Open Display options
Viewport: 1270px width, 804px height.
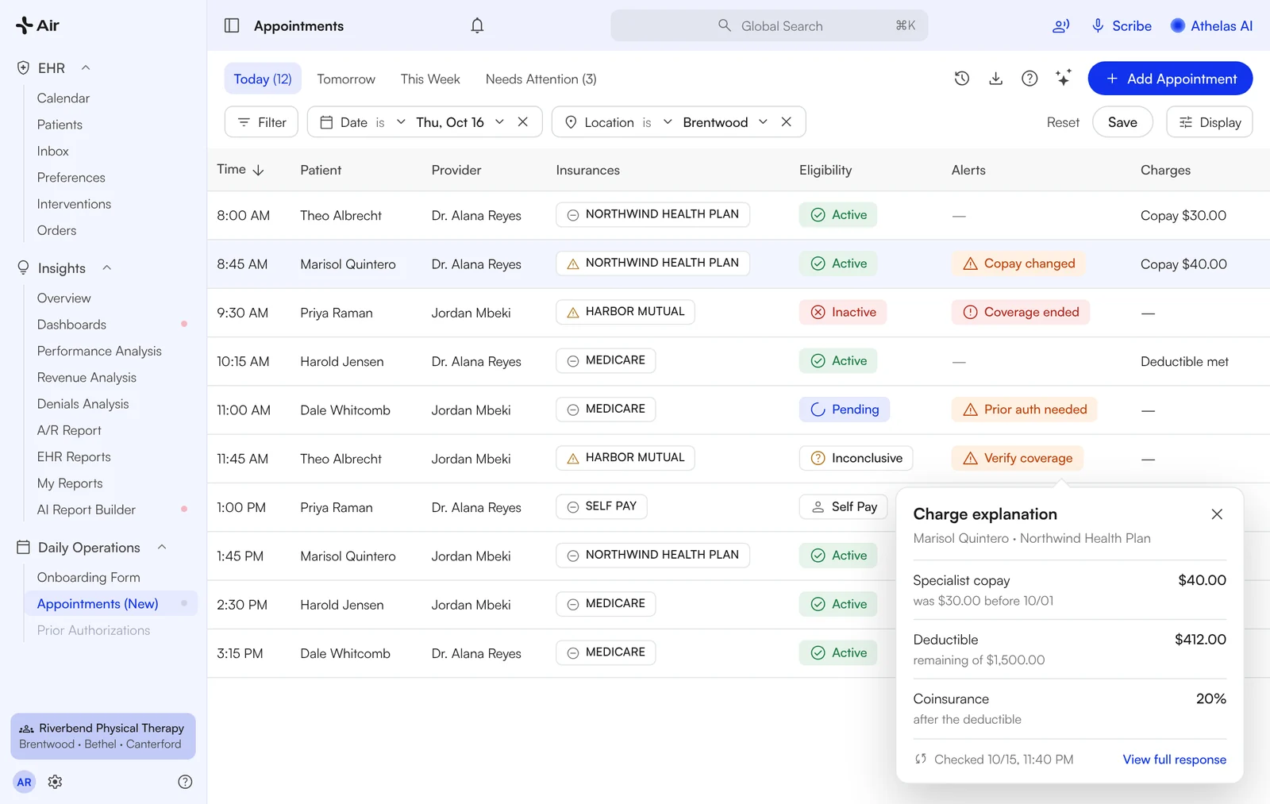[1210, 121]
